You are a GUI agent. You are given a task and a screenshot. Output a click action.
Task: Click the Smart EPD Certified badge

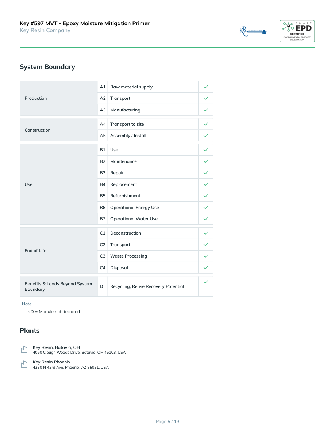click(297, 31)
